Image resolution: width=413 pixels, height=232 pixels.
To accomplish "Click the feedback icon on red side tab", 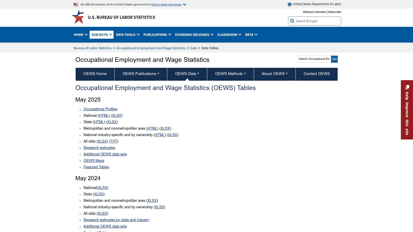I will click(x=407, y=87).
